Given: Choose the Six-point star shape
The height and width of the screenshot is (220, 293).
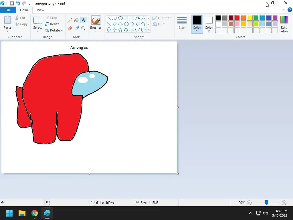Looking at the screenshot, I should point(126,30).
